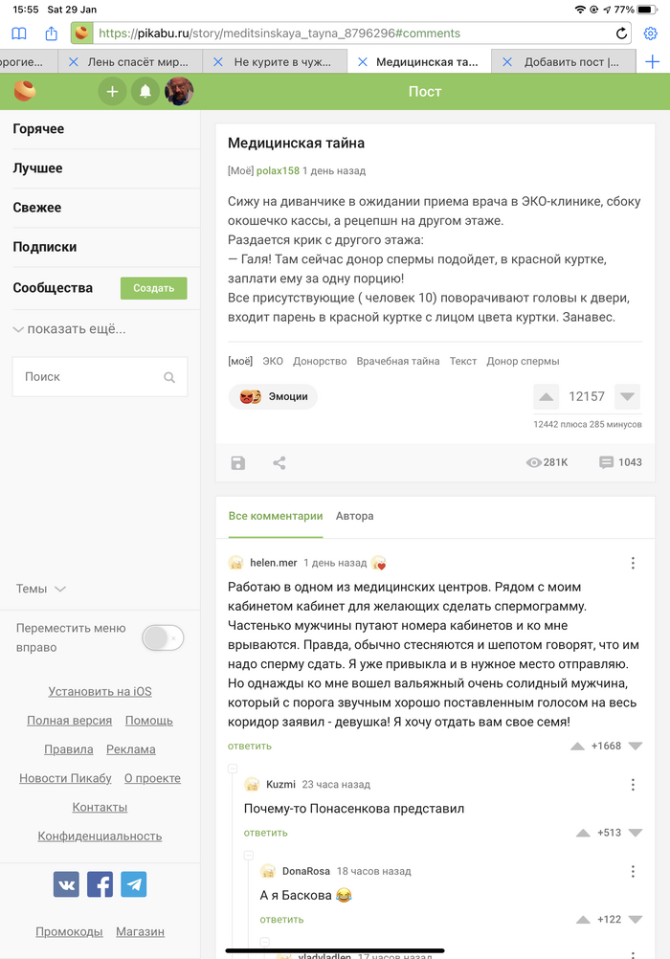This screenshot has height=959, width=670.
Task: Collapse the helen.mer comment thread
Action: tap(233, 769)
